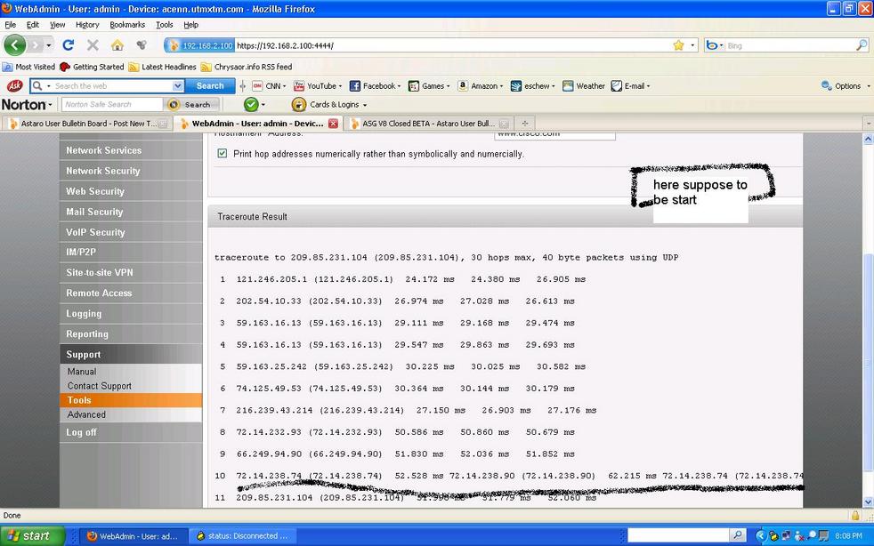Switch to status: Disconnected taskbar window
874x546 pixels.
(x=244, y=536)
